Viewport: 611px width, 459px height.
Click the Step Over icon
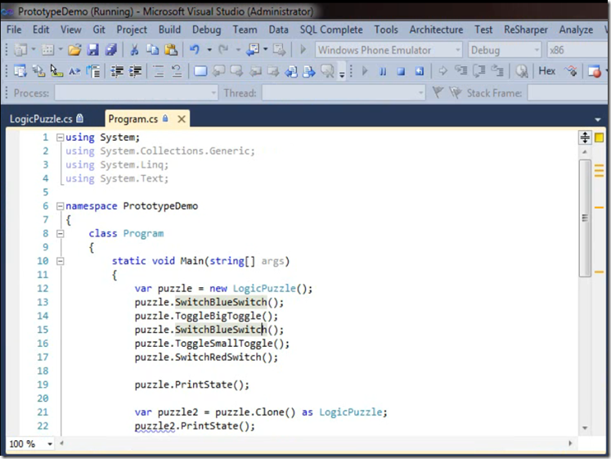tap(478, 71)
